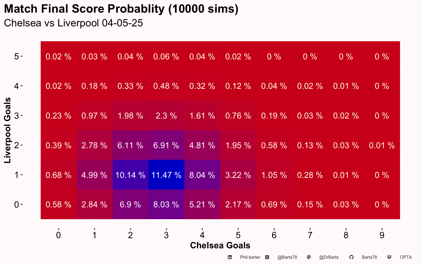This screenshot has height=264, width=422.
Task: Click the 8.04 % probability cell
Action: (x=202, y=175)
